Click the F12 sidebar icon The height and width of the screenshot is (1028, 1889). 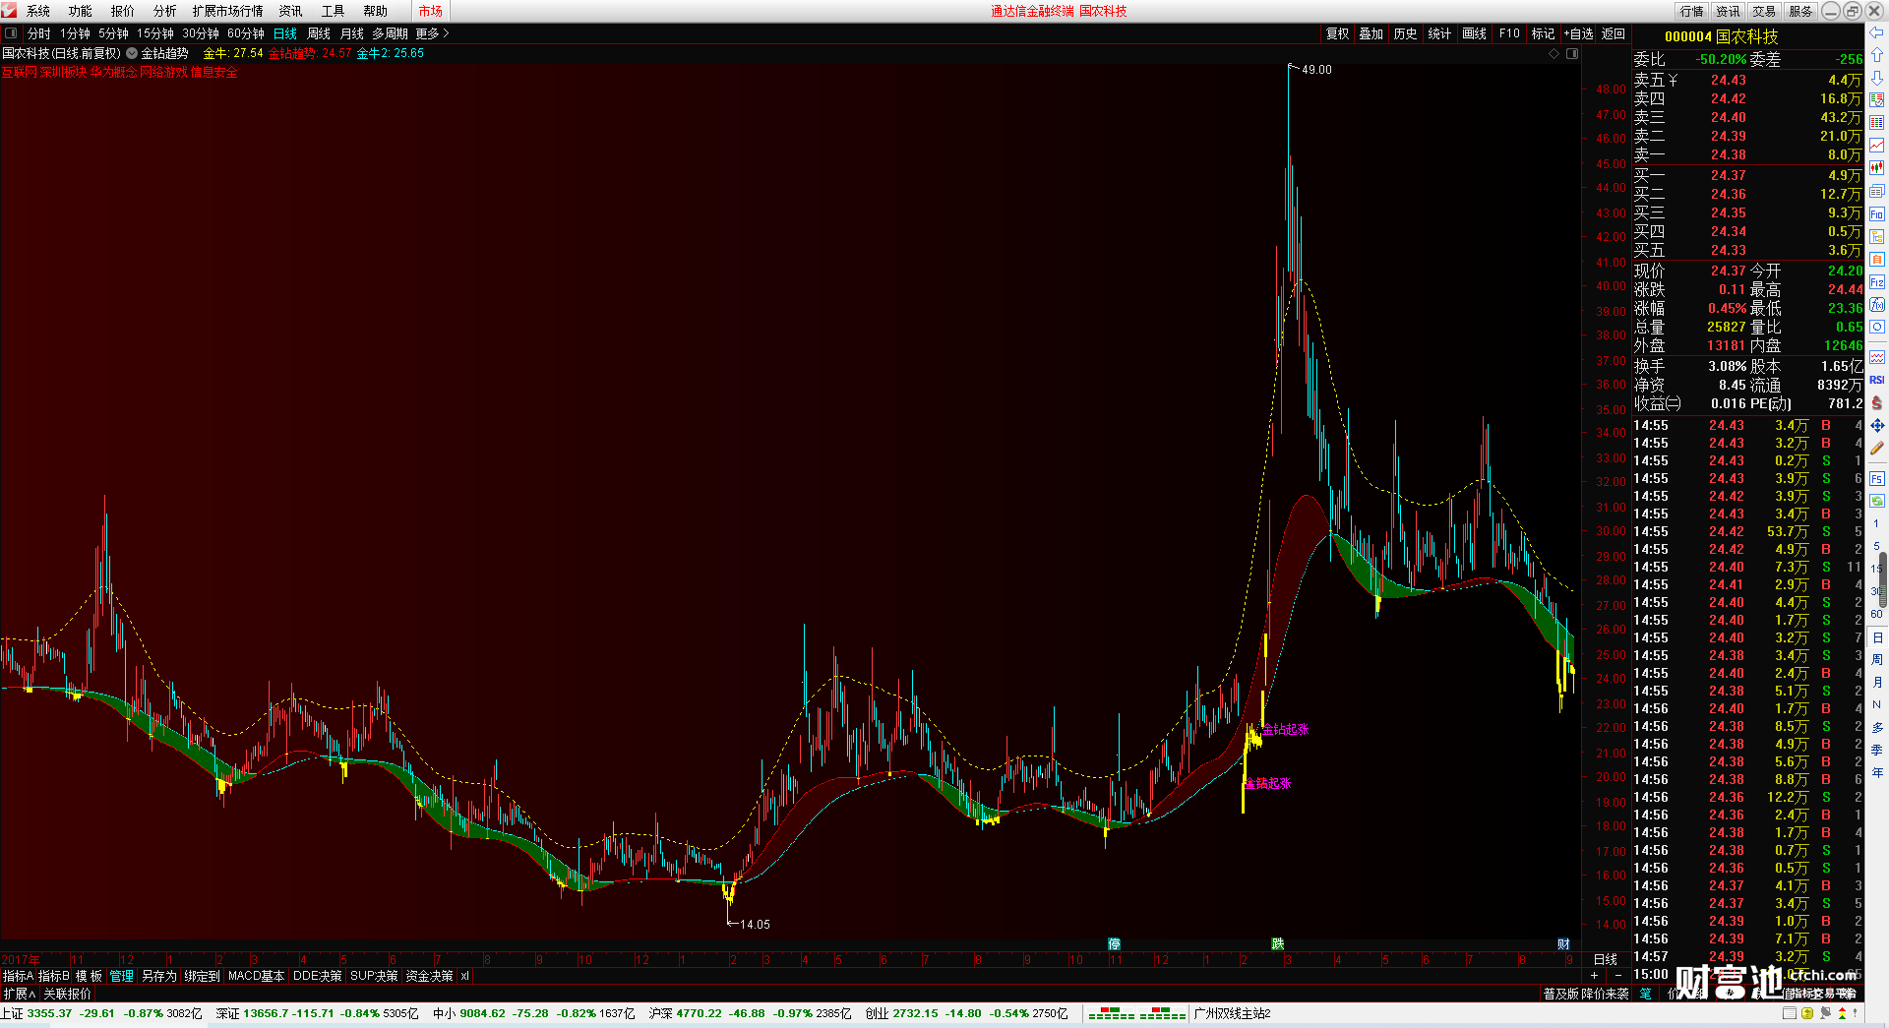(1876, 282)
